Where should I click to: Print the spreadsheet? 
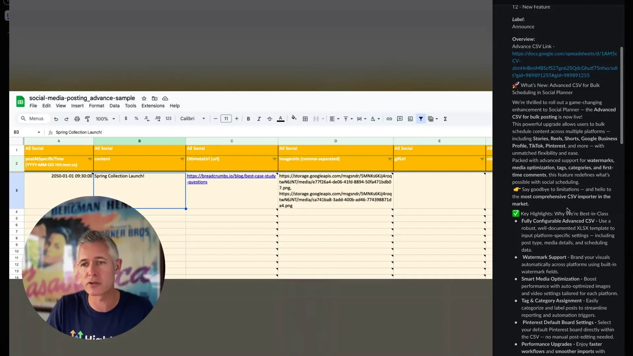[x=77, y=119]
